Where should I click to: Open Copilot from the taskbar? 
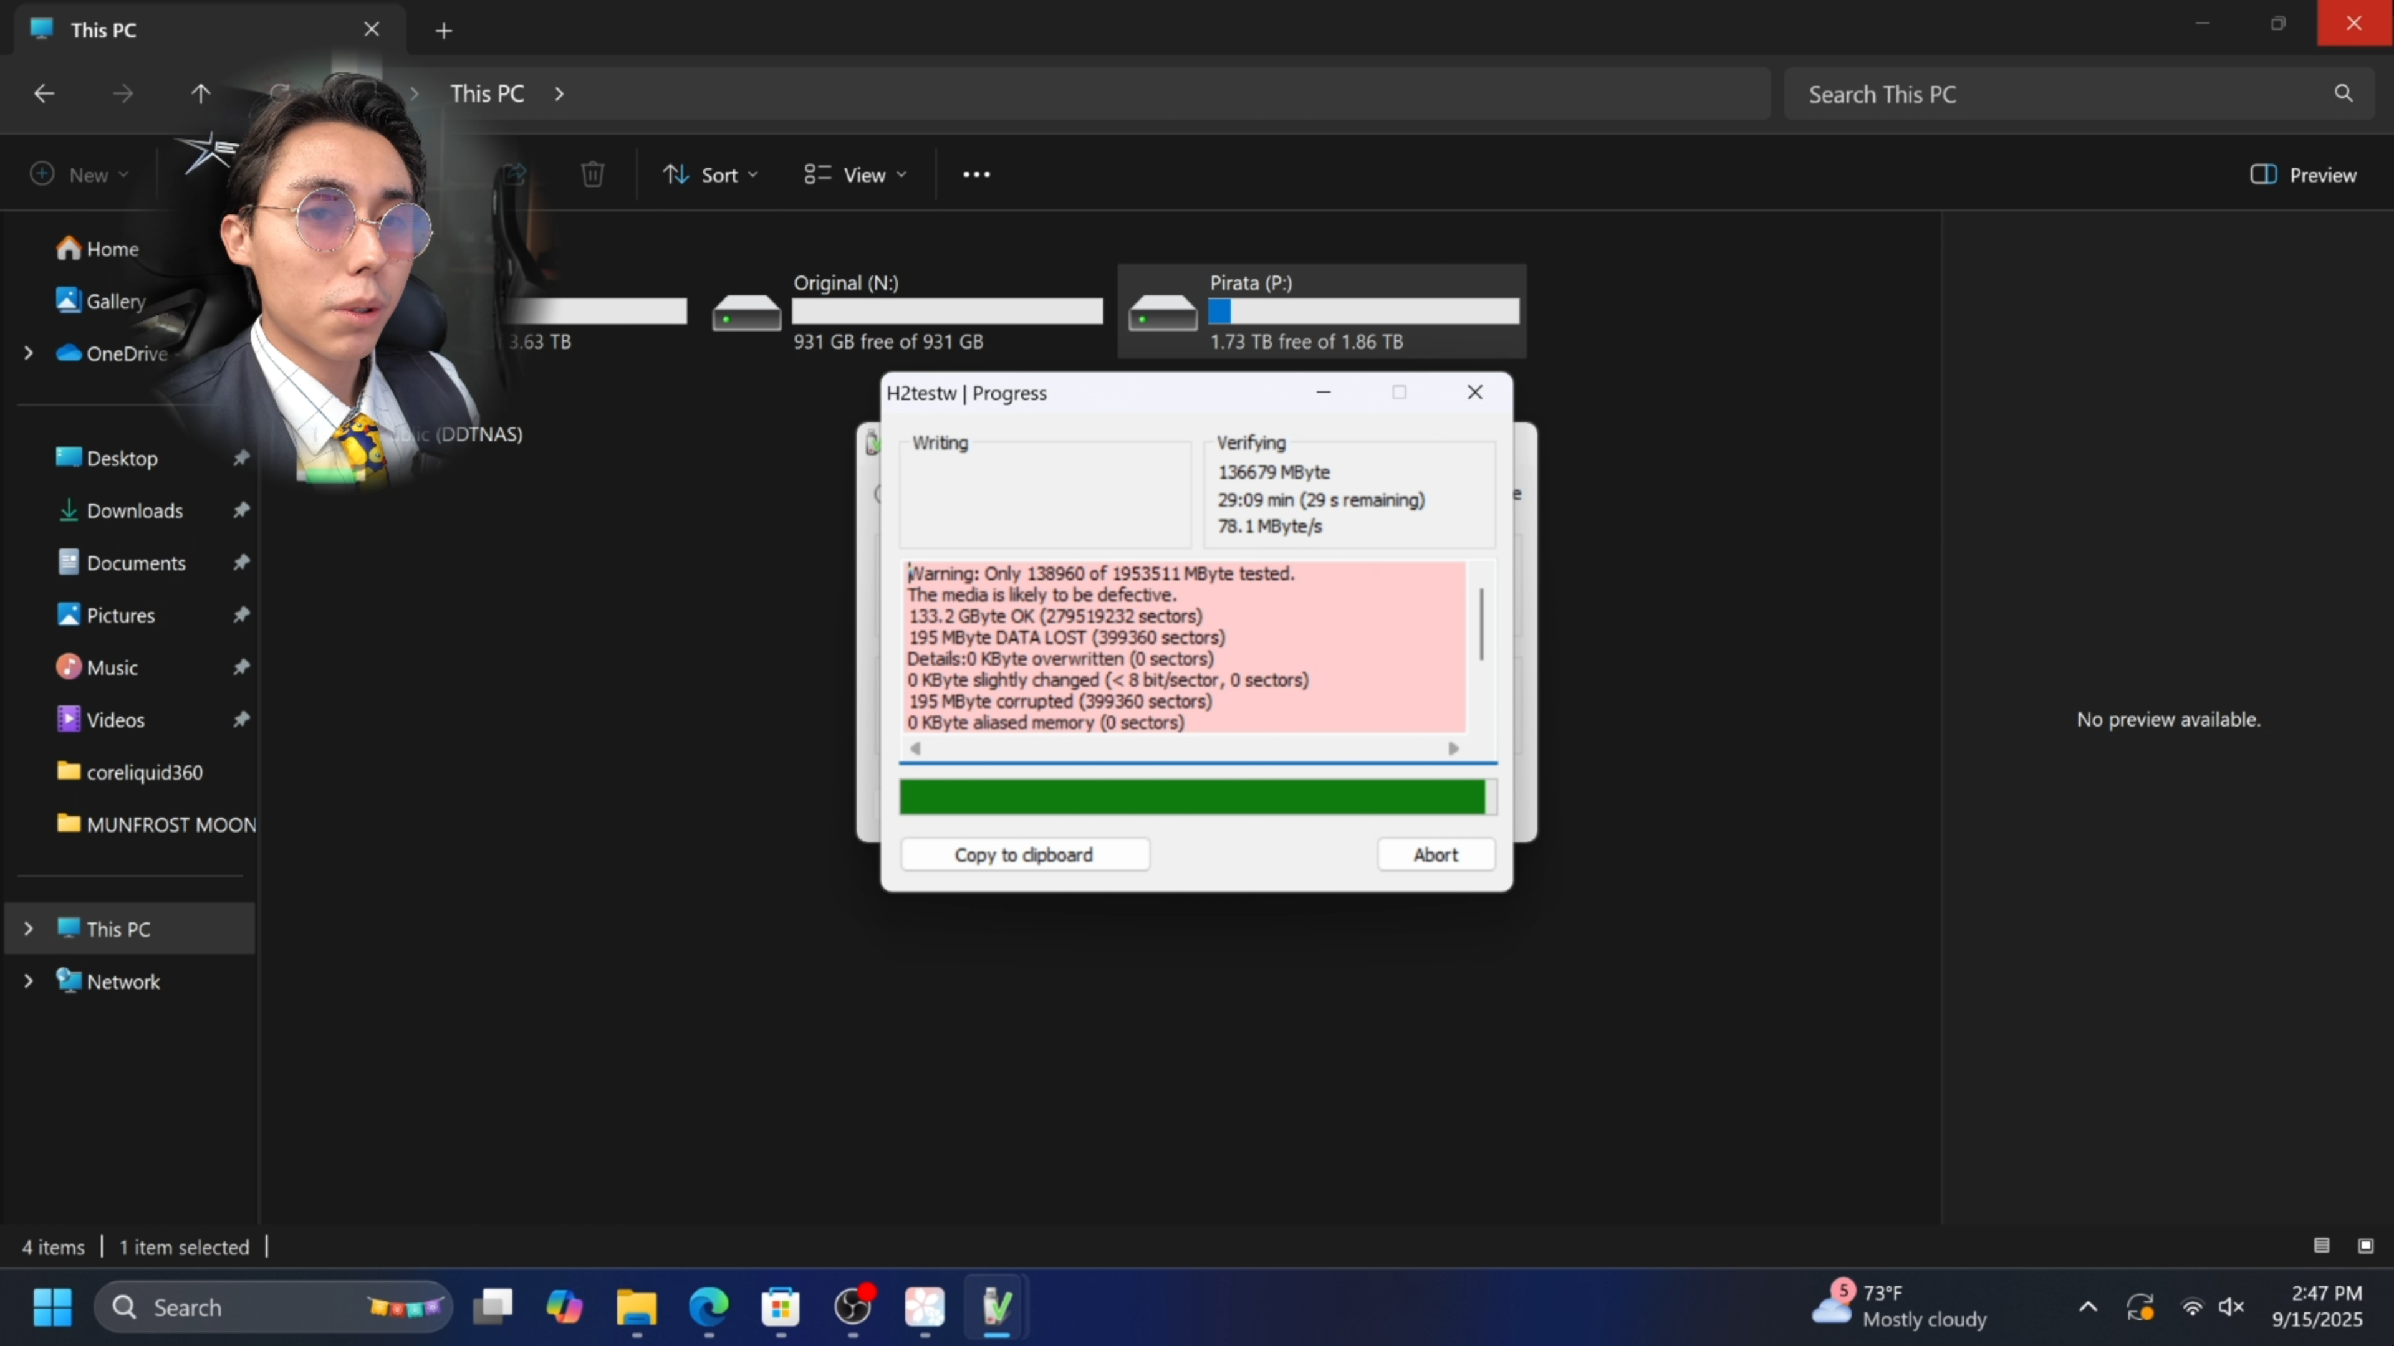[x=564, y=1307]
